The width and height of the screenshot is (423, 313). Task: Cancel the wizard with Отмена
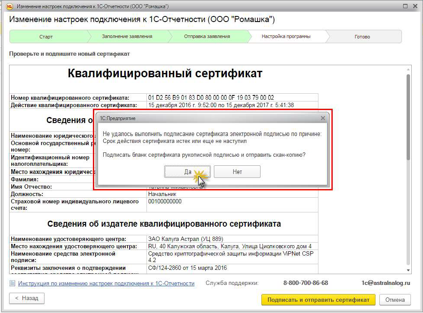pos(395,300)
